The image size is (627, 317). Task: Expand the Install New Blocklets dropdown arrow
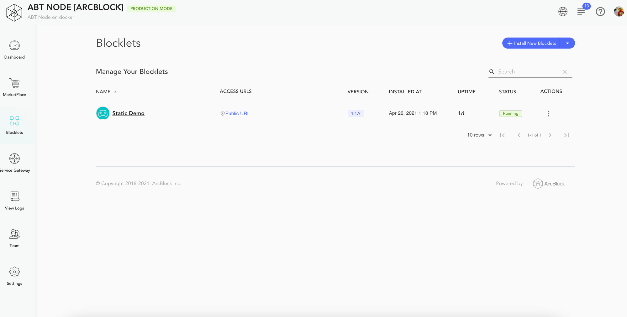click(x=567, y=43)
